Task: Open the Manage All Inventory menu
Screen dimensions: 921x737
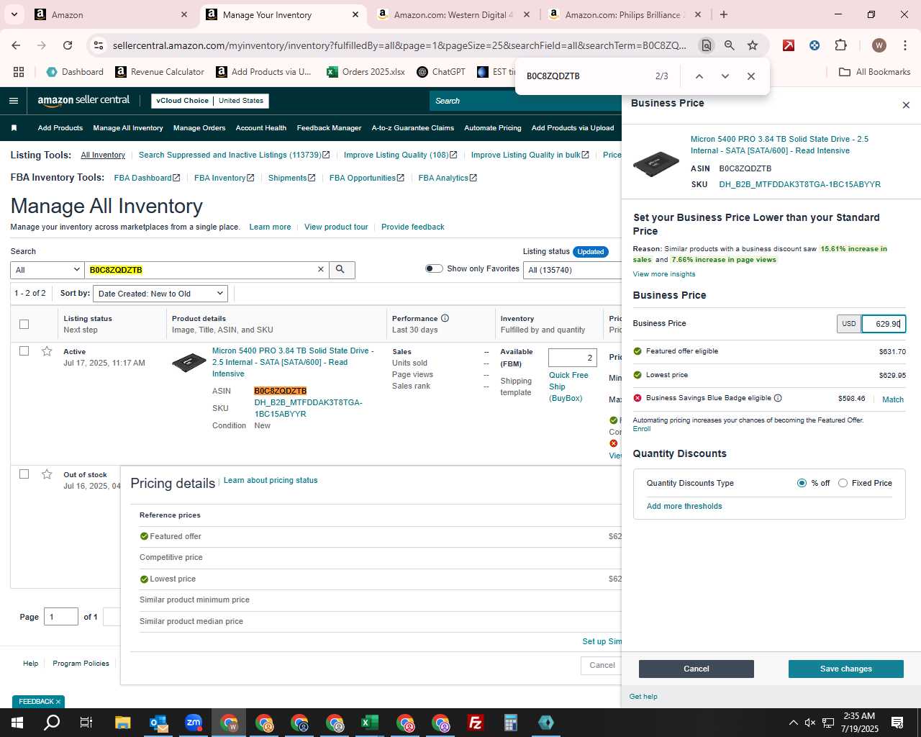Action: 128,128
